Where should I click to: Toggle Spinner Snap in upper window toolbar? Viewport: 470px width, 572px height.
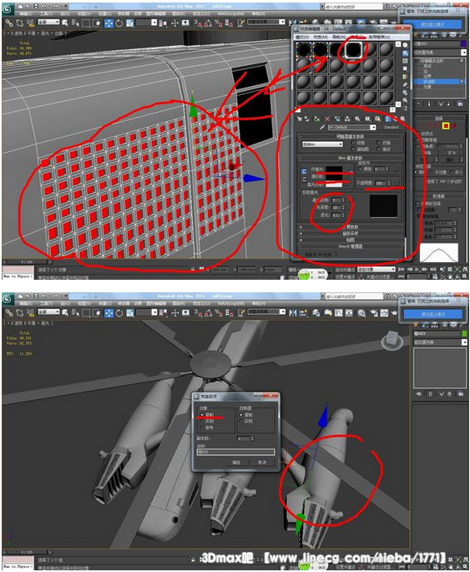click(x=229, y=23)
